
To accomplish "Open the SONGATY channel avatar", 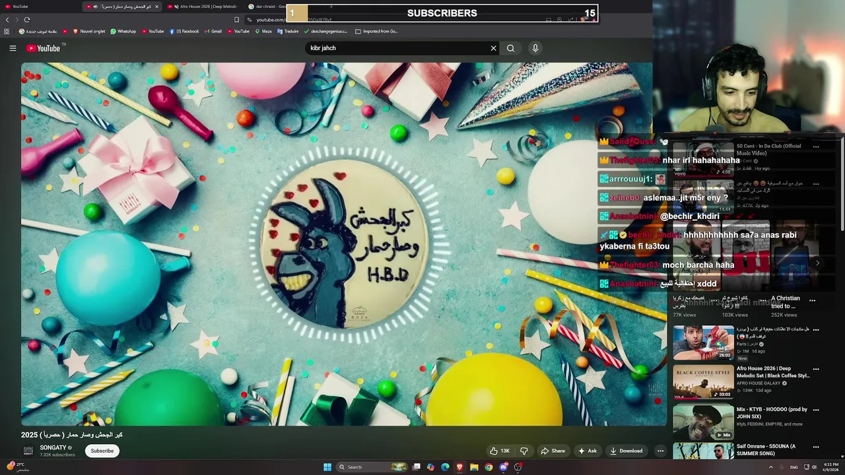I will pyautogui.click(x=28, y=451).
